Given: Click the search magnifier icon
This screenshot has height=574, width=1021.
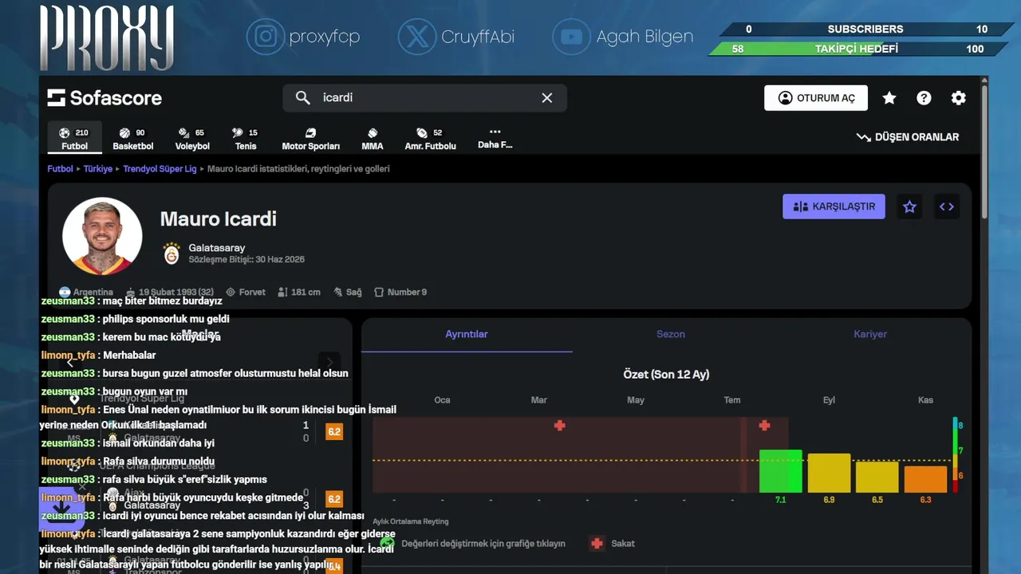Looking at the screenshot, I should coord(302,97).
